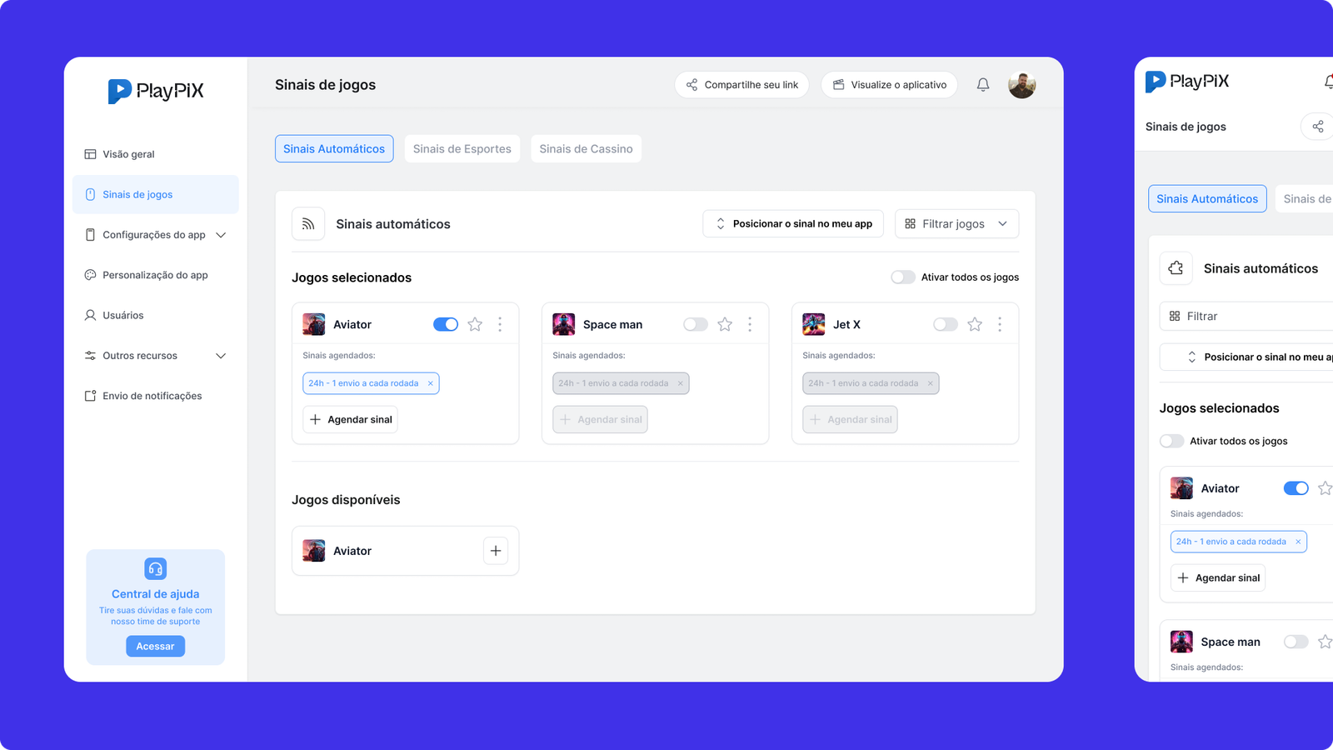
Task: Switch to Sinais de Esportes tab
Action: point(462,149)
